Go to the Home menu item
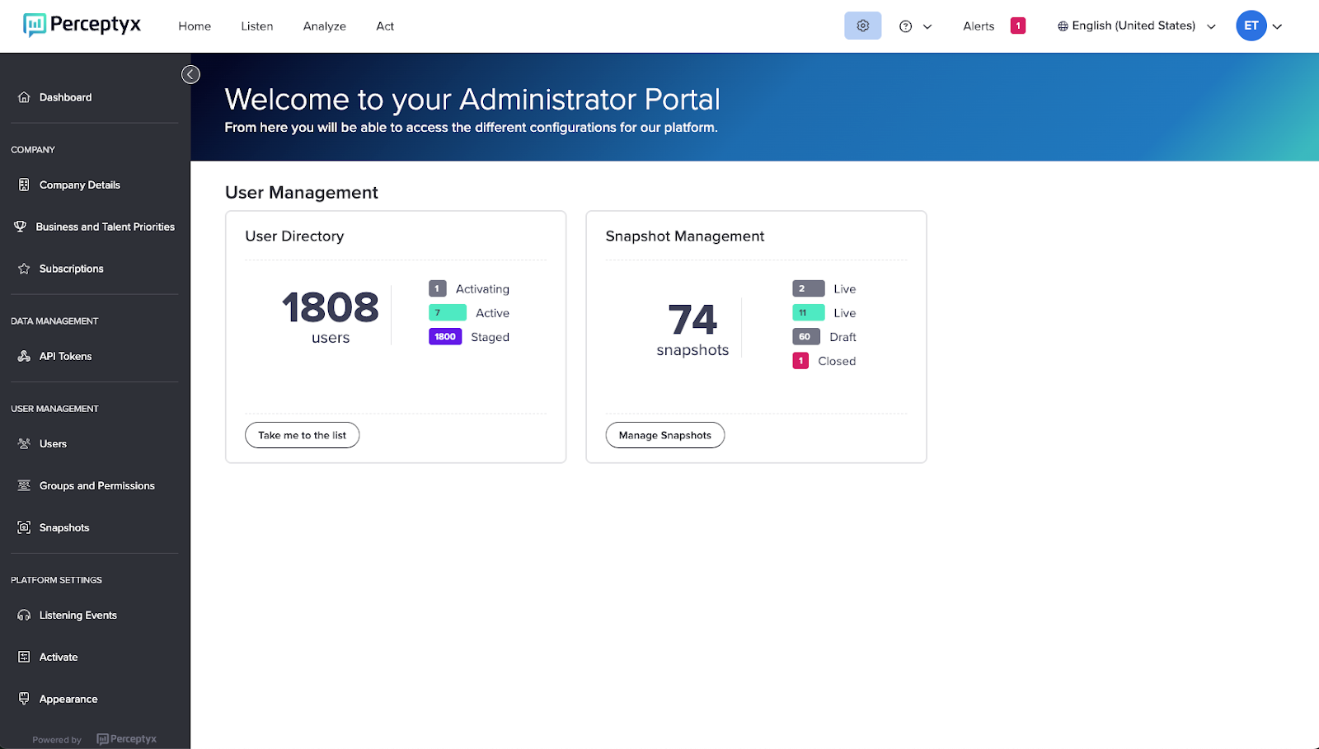 195,26
